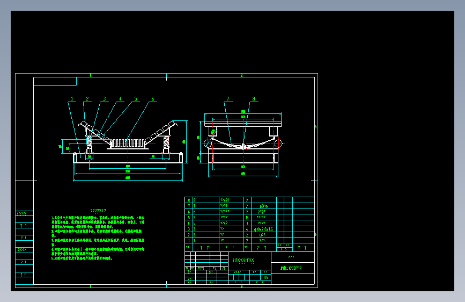Screen dimensions: 465x302
Task: Select callout number 7 above side view
Action: [228, 99]
